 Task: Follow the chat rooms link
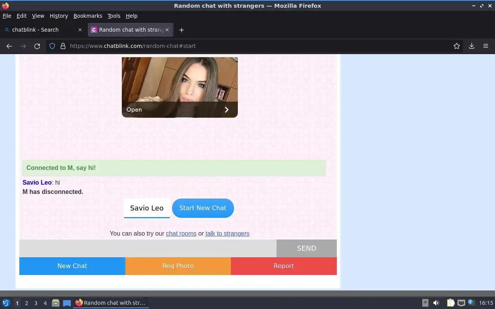[181, 234]
